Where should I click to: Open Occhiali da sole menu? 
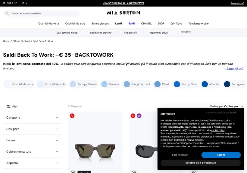click(x=75, y=23)
